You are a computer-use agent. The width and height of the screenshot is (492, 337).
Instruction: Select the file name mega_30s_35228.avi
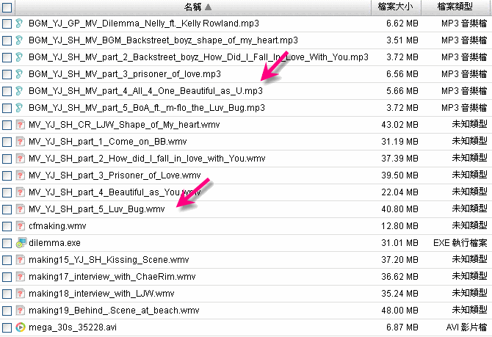point(73,327)
